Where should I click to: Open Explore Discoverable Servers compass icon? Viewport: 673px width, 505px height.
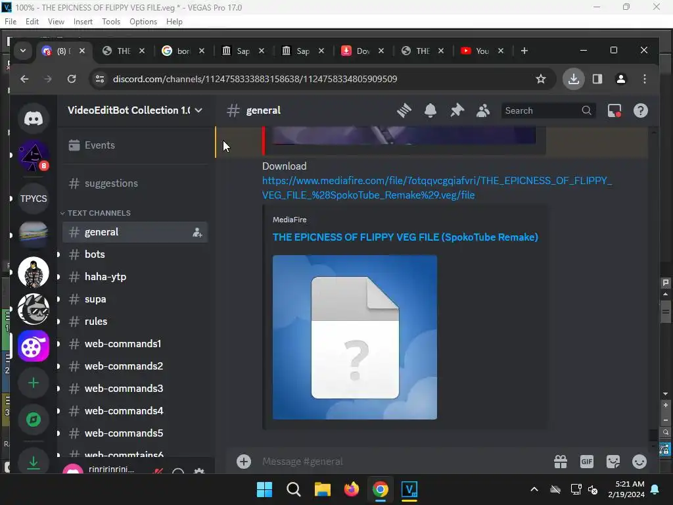click(34, 420)
